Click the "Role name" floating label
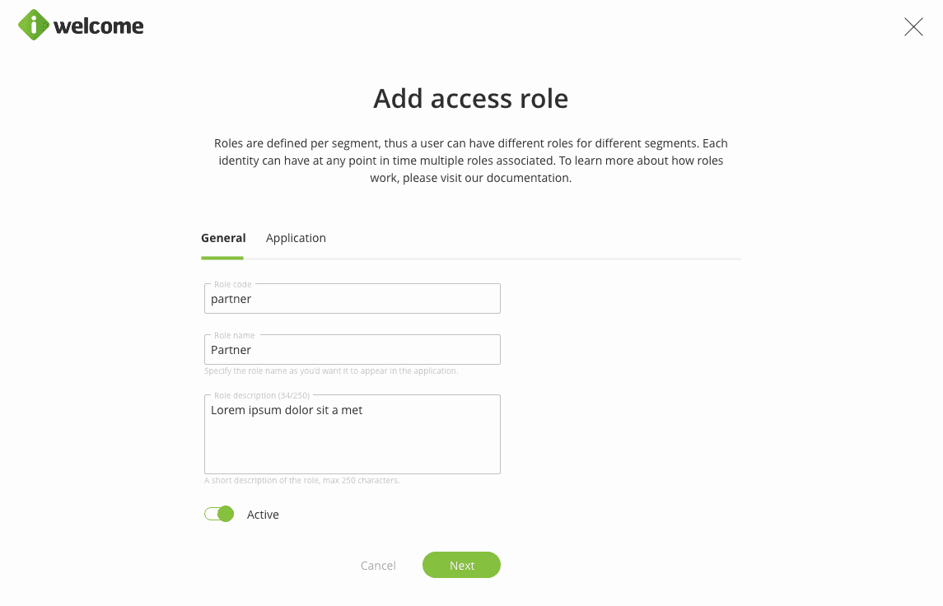943x606 pixels. (234, 336)
